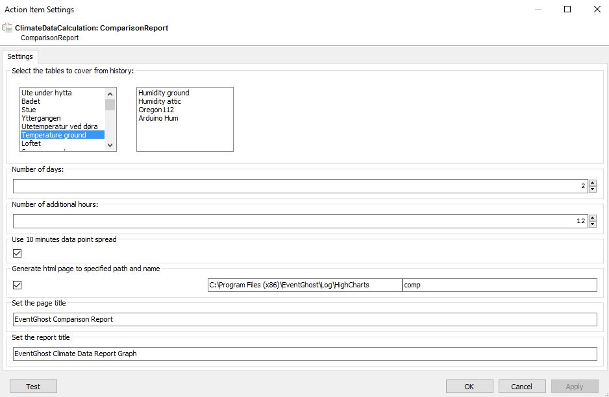The image size is (609, 397).
Task: Click the up arrow of tables list scrollbar
Action: pos(110,94)
